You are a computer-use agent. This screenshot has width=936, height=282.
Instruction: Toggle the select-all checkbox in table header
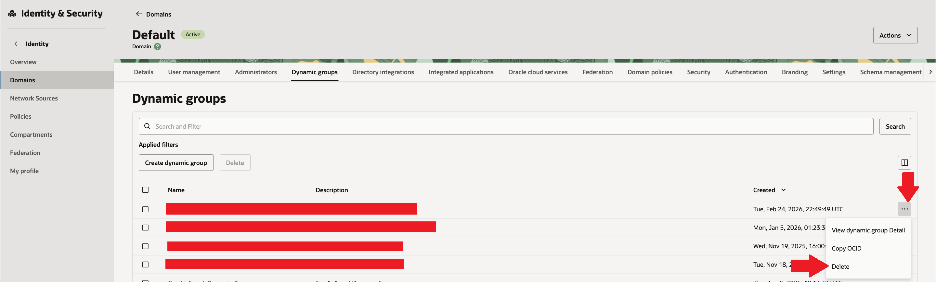pyautogui.click(x=145, y=190)
